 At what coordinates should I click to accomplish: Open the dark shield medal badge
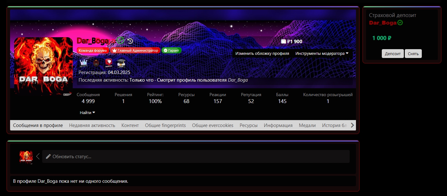click(x=96, y=63)
